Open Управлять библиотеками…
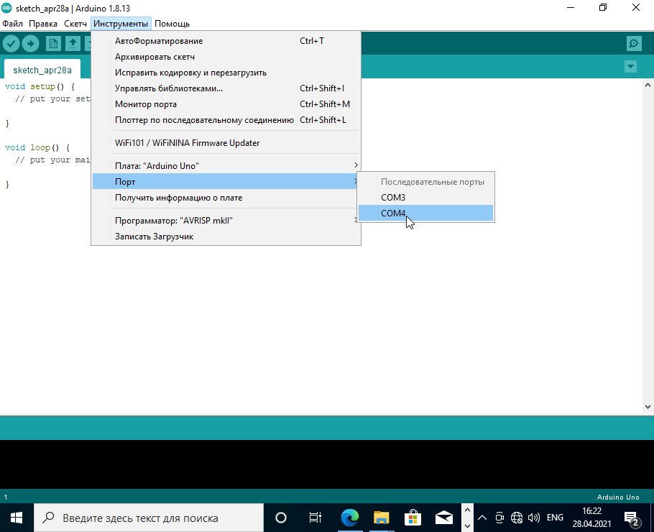The width and height of the screenshot is (654, 532). (226, 88)
